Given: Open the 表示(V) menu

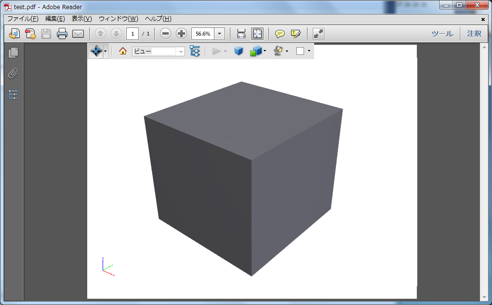Looking at the screenshot, I should (x=81, y=19).
